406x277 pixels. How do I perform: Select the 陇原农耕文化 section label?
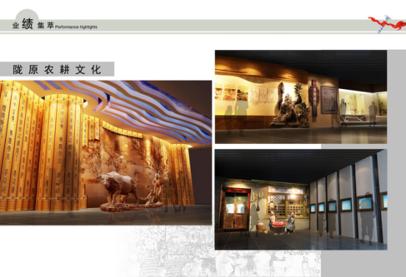[x=57, y=69]
